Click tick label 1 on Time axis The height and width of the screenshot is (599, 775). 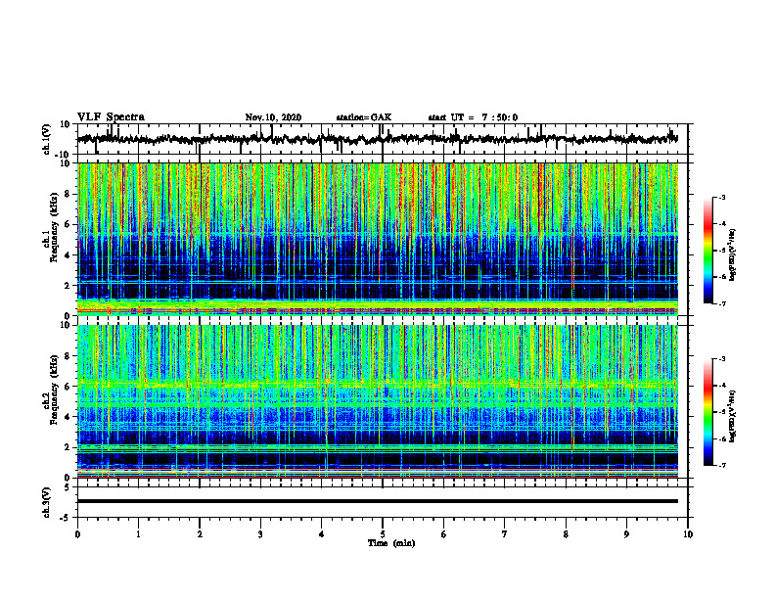[x=138, y=534]
